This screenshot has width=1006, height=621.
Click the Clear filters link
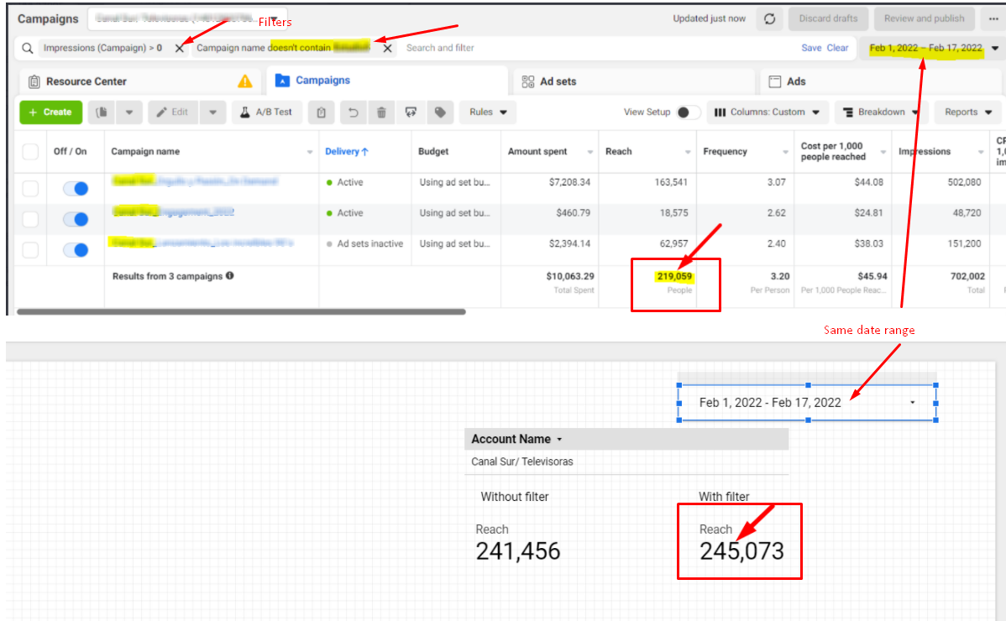[837, 48]
